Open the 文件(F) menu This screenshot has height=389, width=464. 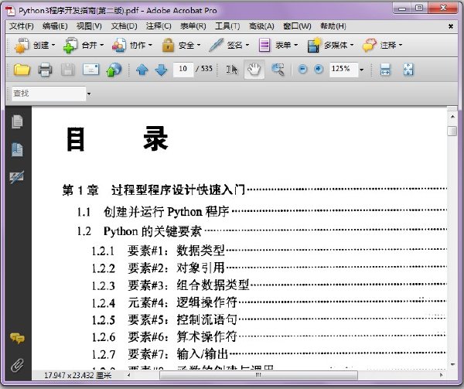(x=22, y=26)
